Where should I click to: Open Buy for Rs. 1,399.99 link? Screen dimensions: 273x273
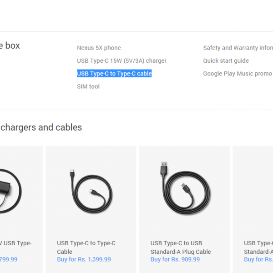point(84,259)
